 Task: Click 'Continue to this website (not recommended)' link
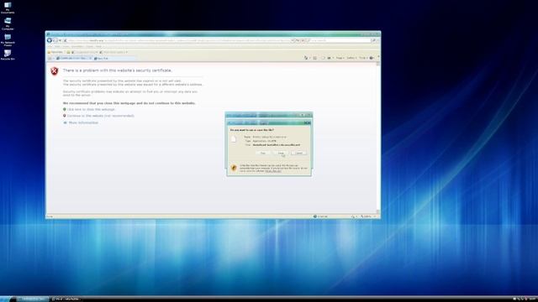click(x=101, y=116)
